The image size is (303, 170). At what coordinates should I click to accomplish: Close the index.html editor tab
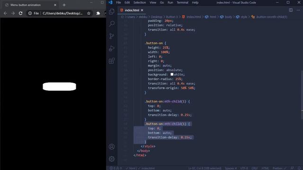(142, 10)
